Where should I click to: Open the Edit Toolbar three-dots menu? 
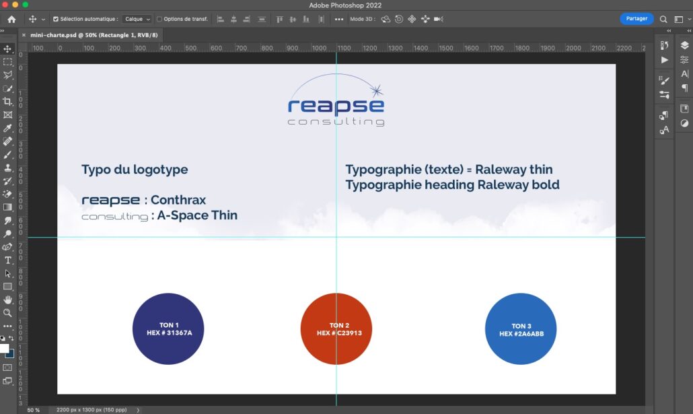point(7,326)
